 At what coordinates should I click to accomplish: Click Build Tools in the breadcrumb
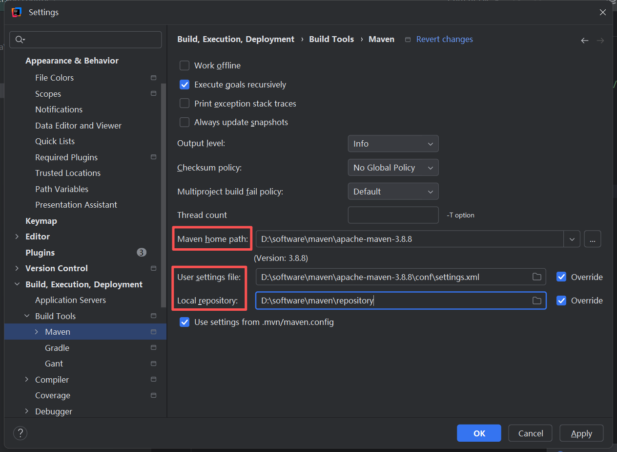click(331, 39)
